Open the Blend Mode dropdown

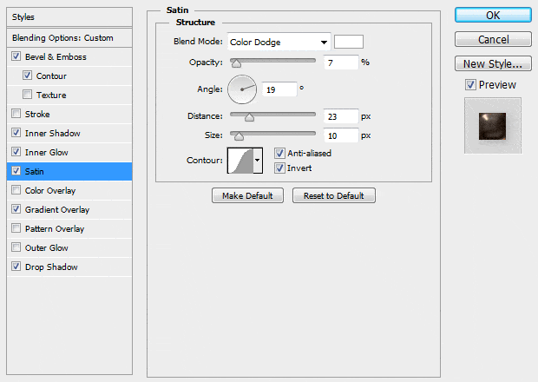click(279, 42)
